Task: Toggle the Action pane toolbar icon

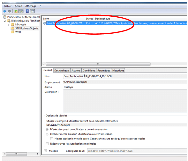Action: point(32,11)
